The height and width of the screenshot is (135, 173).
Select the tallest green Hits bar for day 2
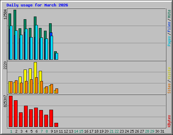15,20
